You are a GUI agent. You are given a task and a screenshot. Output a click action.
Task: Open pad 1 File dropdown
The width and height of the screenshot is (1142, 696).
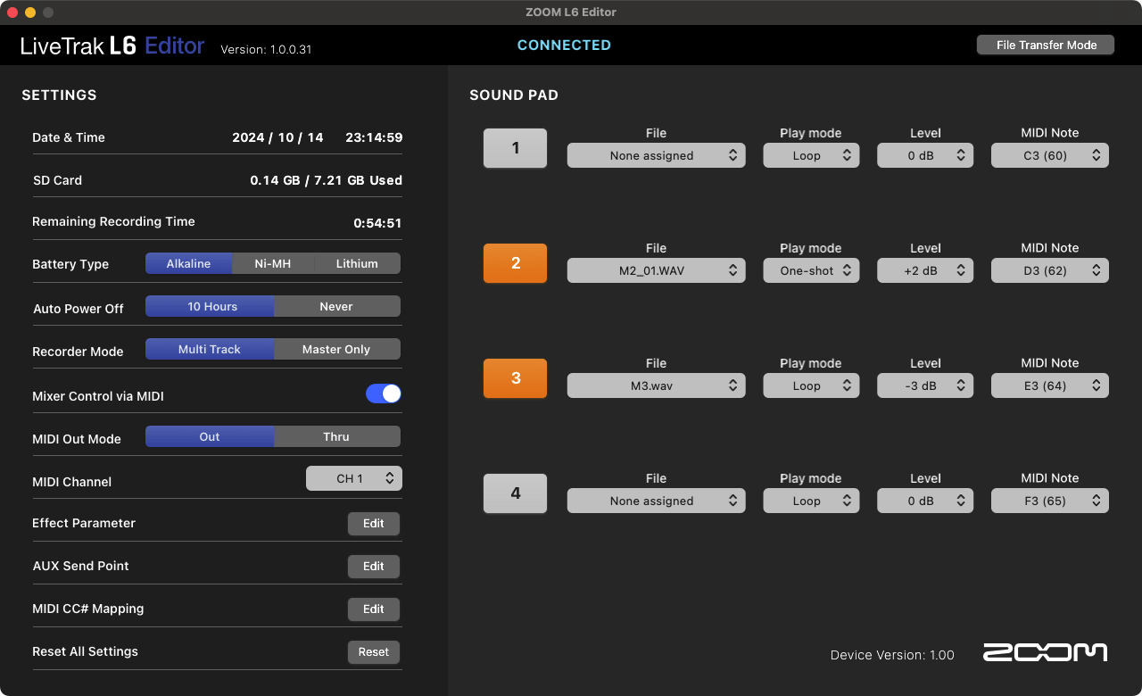(656, 155)
